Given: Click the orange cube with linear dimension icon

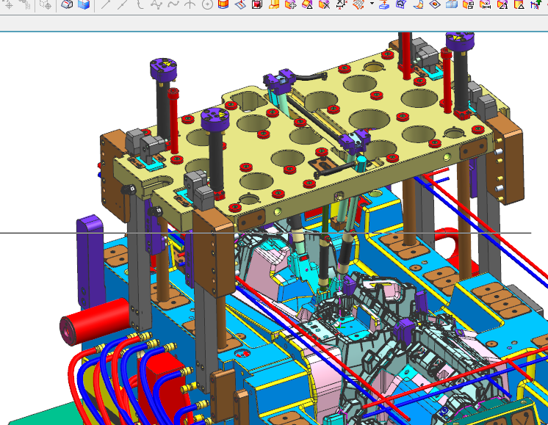Looking at the screenshot, I should coord(485,4).
